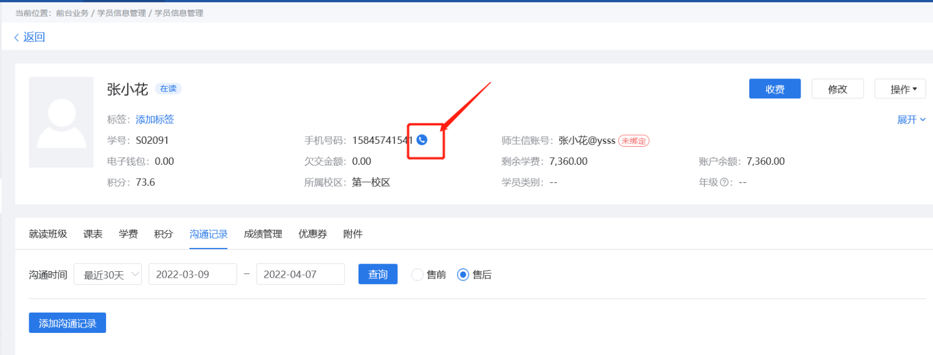The width and height of the screenshot is (933, 355).
Task: Switch to the 学费 tab
Action: (x=128, y=234)
